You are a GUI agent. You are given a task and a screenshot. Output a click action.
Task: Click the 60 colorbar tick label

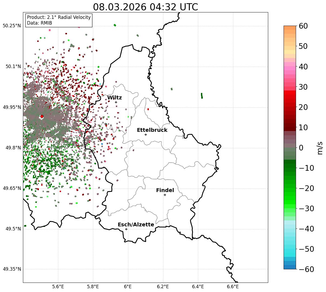(303, 26)
